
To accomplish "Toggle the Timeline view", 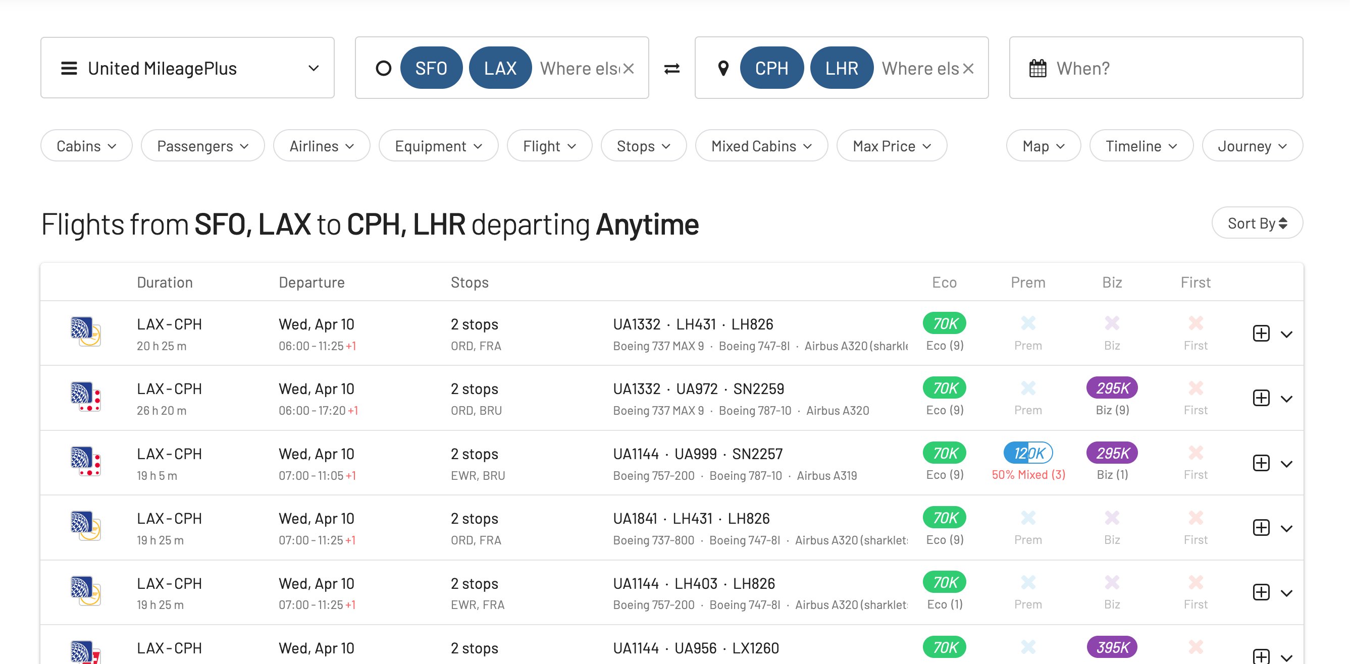I will (x=1141, y=146).
